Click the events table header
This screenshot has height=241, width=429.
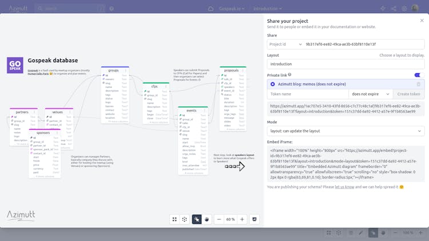click(x=193, y=111)
